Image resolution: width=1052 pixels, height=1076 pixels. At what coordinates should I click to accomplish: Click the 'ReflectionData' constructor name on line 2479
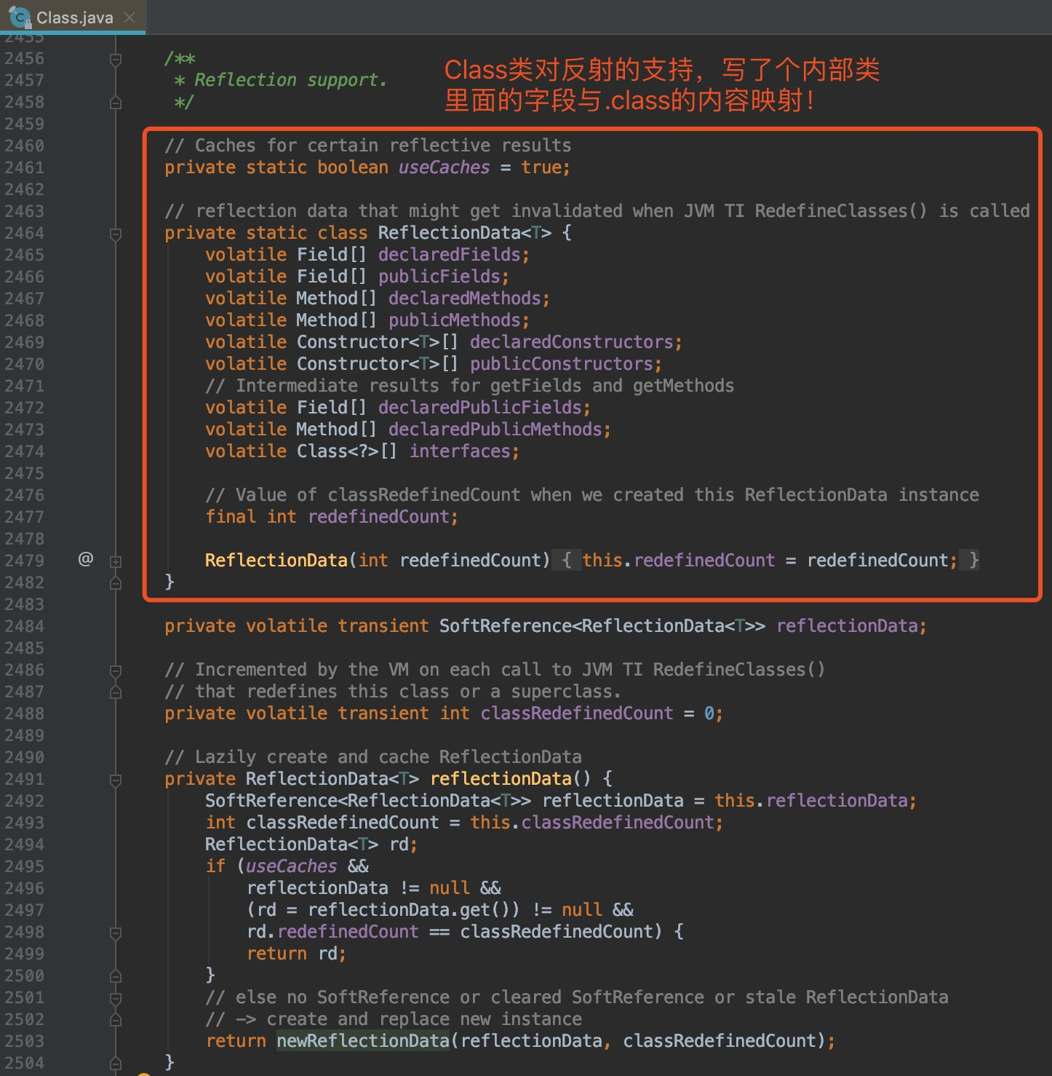pos(276,561)
